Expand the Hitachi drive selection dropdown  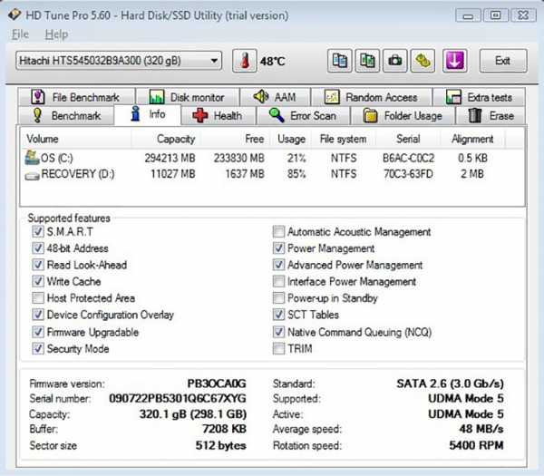(x=214, y=61)
